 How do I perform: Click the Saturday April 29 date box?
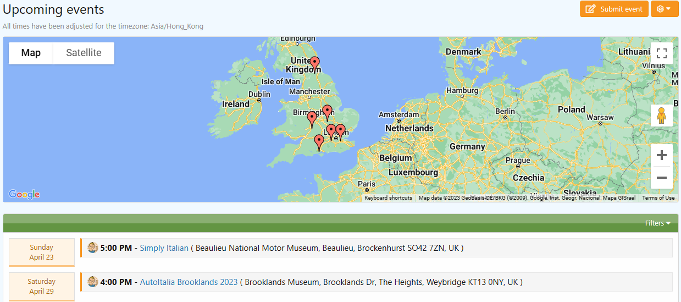point(42,287)
